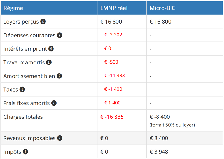
Task: Click info icon beside Frais fixes amortis
Action: point(54,103)
